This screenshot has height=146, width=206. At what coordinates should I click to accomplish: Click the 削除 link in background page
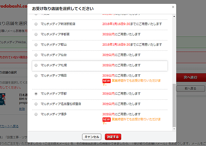point(22,109)
